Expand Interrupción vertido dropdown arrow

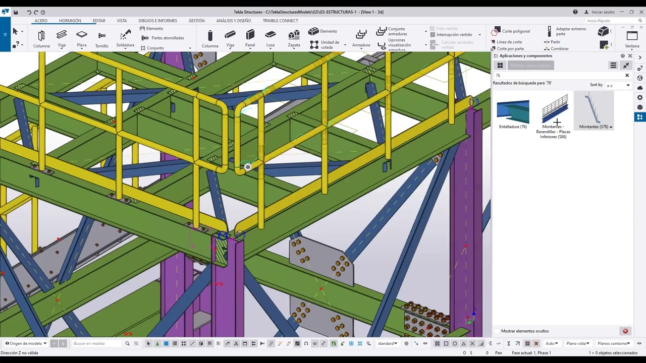479,35
